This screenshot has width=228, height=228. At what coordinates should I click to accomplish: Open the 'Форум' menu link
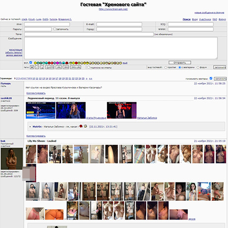click(x=222, y=19)
